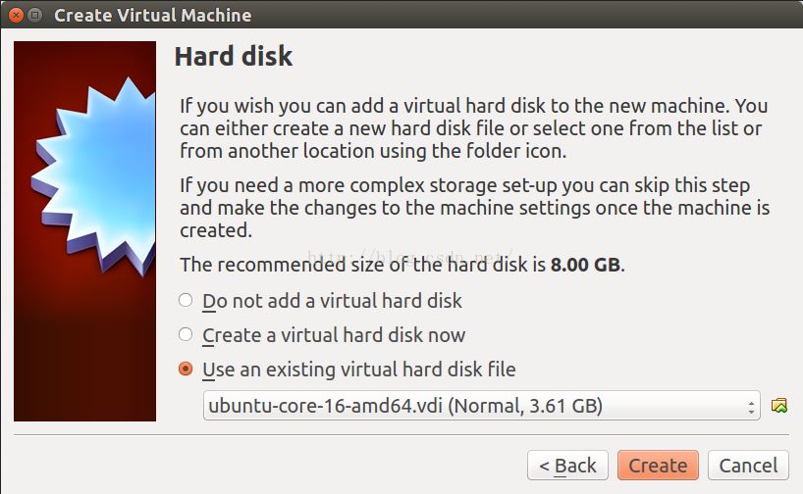Close the Create Virtual Machine window
The image size is (803, 494).
pyautogui.click(x=16, y=16)
